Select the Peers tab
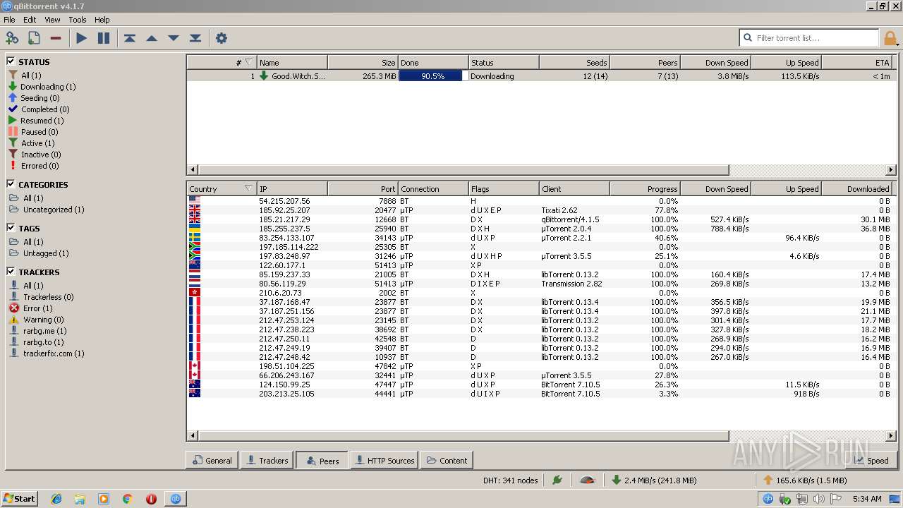Viewport: 903px width, 508px height. pos(322,461)
